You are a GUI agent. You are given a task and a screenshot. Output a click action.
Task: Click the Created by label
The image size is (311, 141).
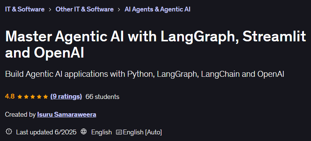pyautogui.click(x=20, y=114)
